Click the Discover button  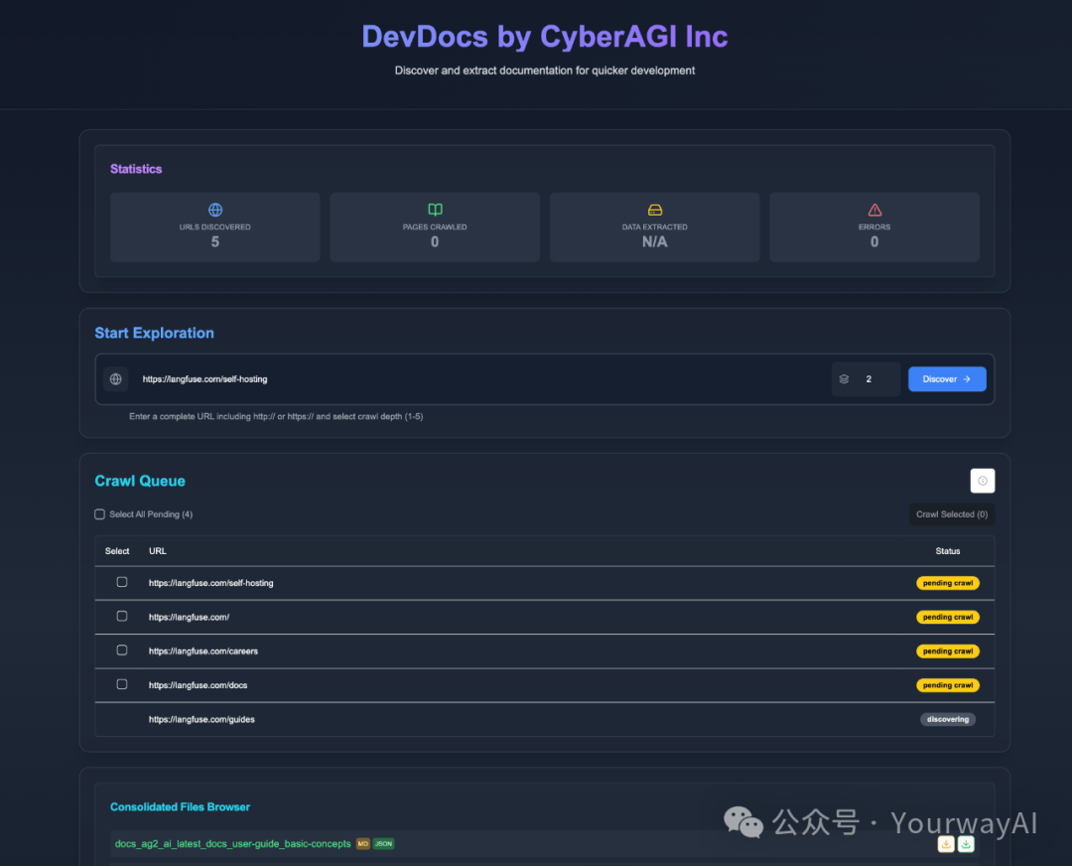click(947, 379)
